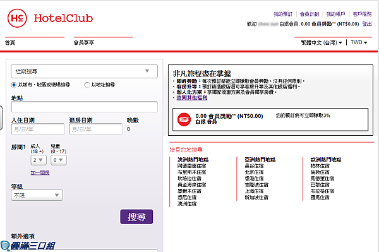379x252 pixels.
Task: Open the 墨爾本住宿 link
Action: tap(189, 191)
